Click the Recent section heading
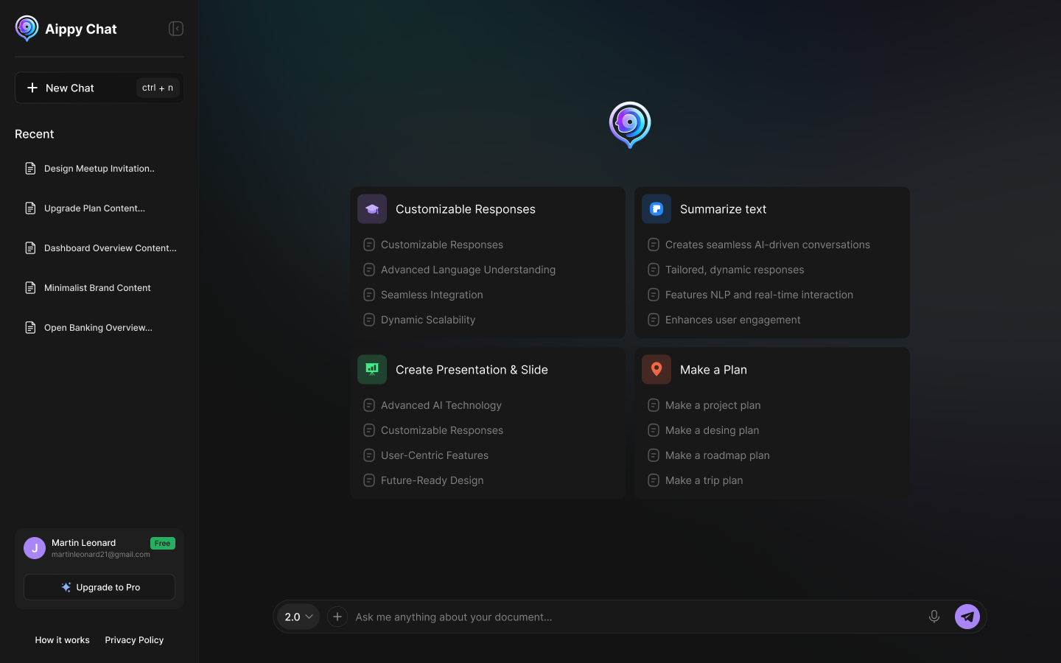1061x663 pixels. point(35,134)
